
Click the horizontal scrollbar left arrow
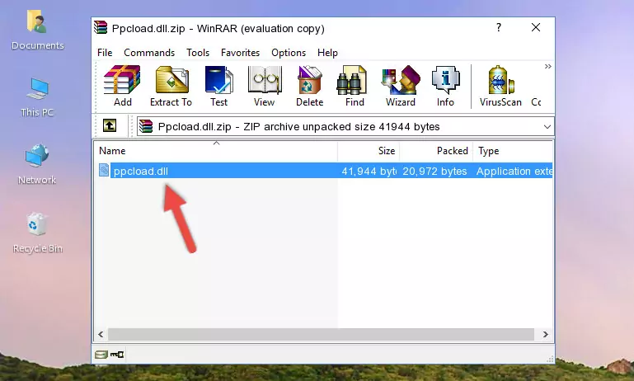101,334
